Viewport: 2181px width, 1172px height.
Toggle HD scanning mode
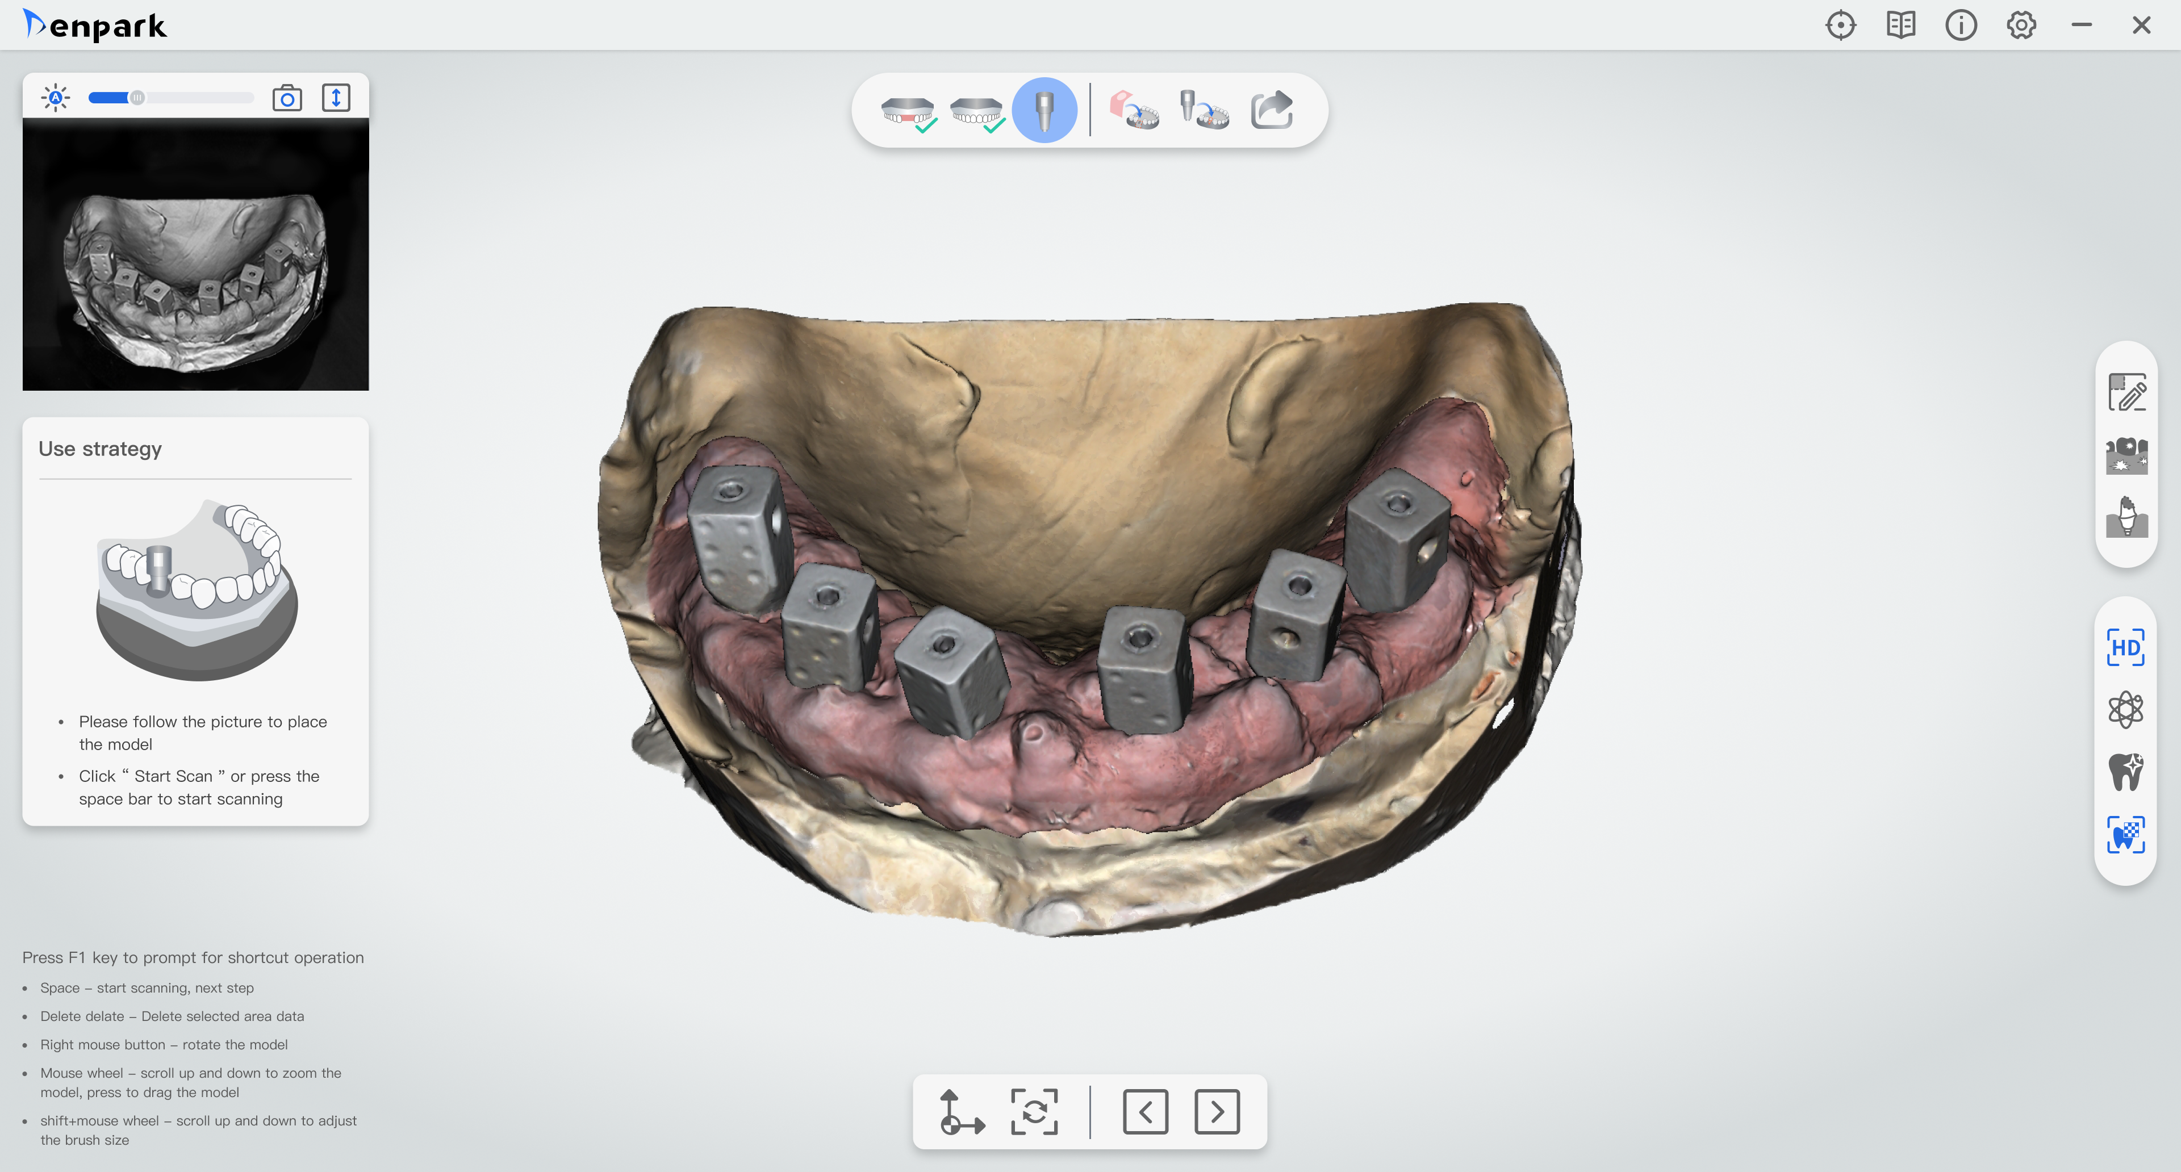pos(2126,647)
